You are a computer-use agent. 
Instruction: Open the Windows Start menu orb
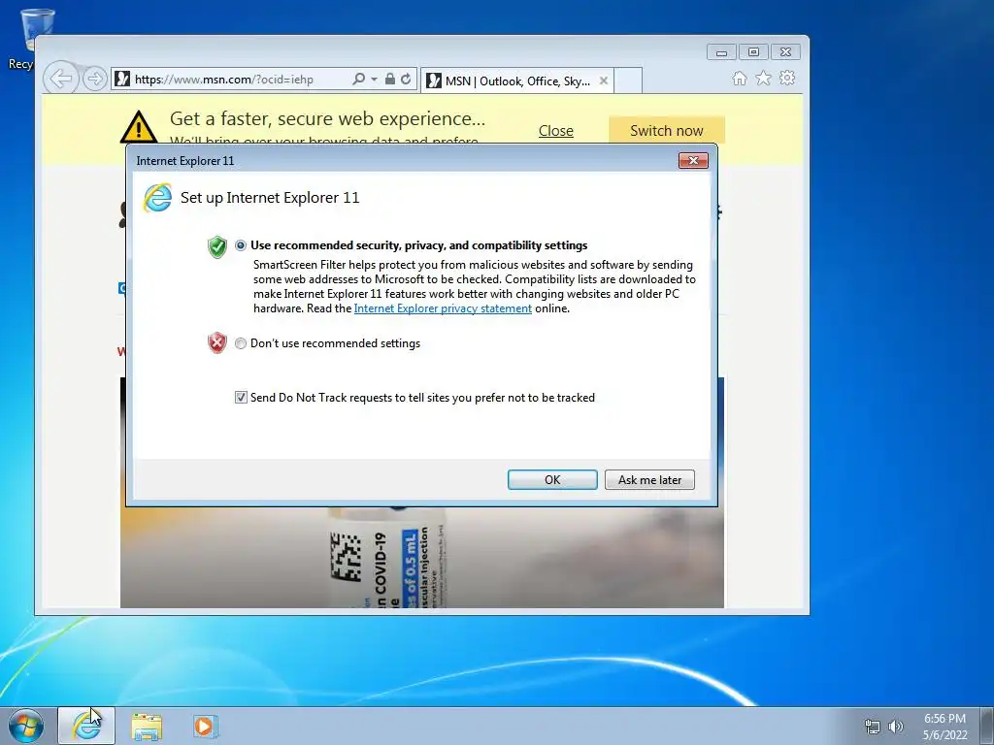(x=26, y=726)
